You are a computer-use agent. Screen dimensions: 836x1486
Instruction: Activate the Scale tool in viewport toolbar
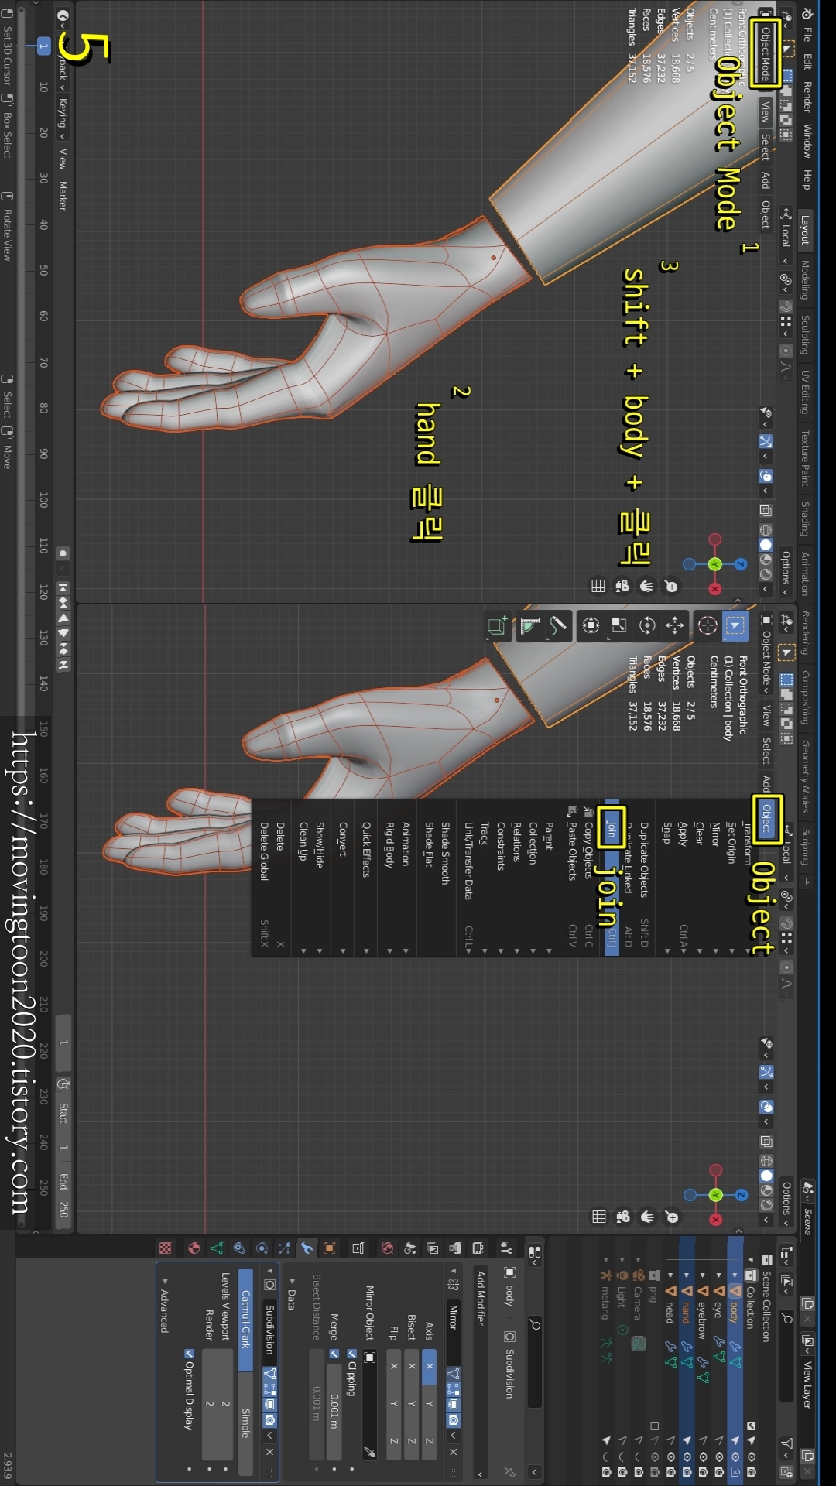click(x=619, y=626)
